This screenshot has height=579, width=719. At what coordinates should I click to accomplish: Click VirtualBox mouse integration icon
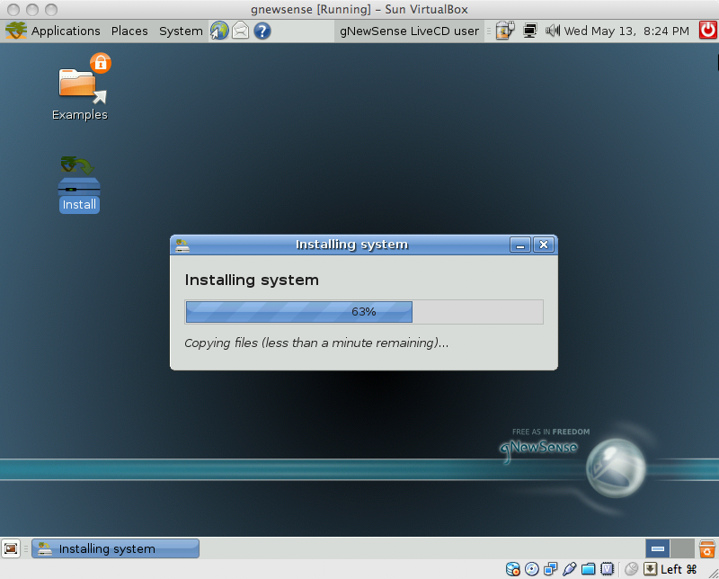coord(632,569)
